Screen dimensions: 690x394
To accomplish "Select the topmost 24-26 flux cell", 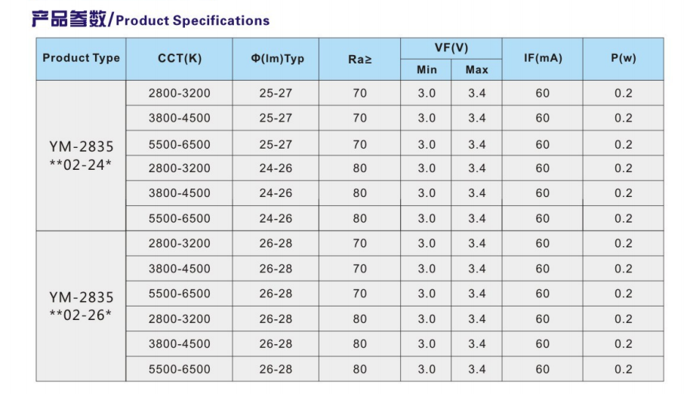I will coord(276,168).
